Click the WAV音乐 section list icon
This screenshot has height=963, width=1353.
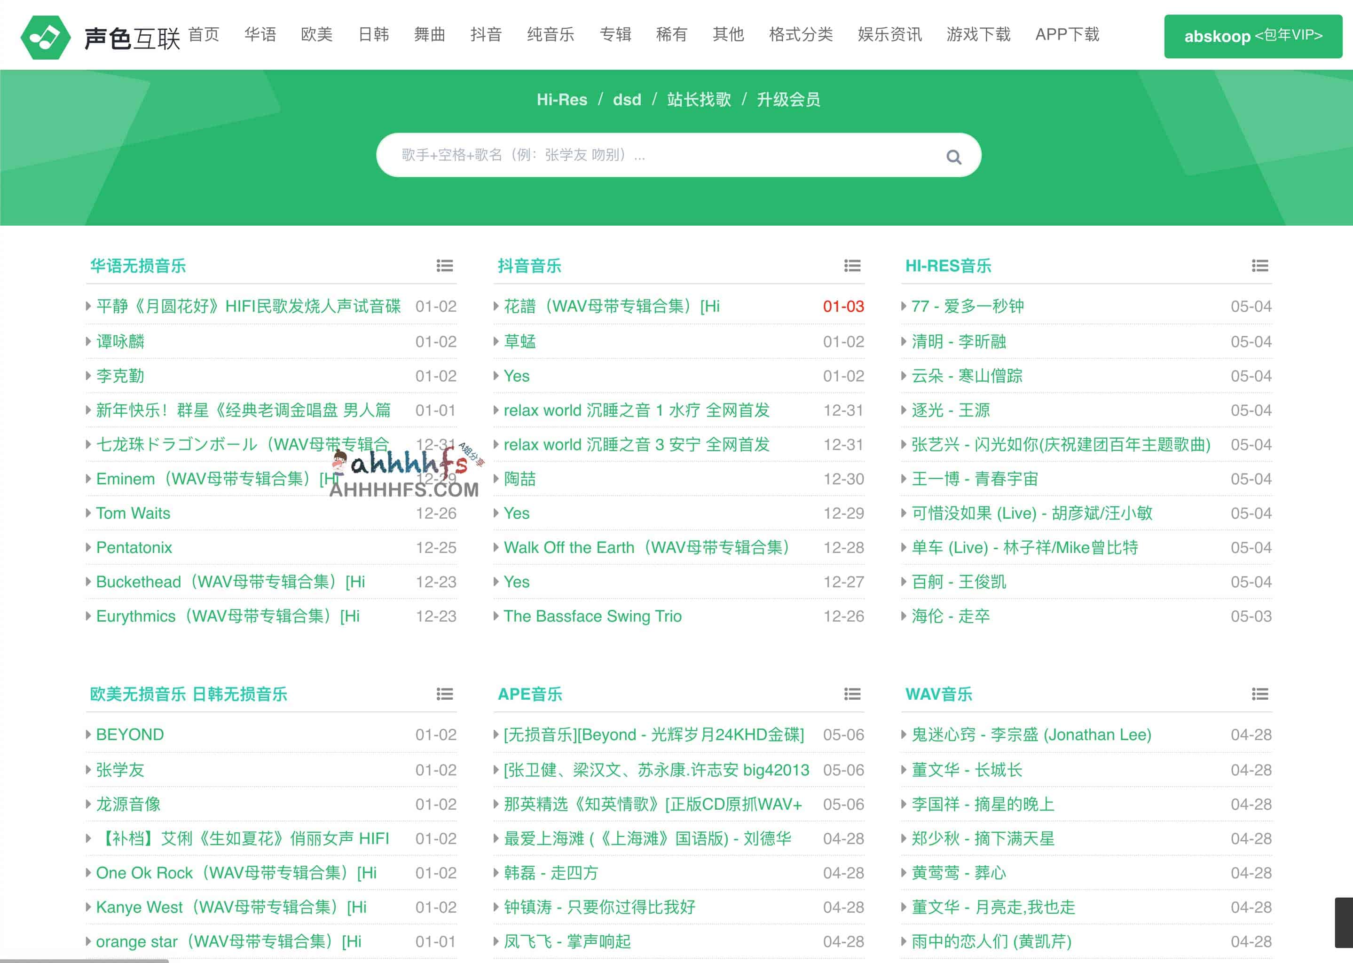click(1259, 695)
